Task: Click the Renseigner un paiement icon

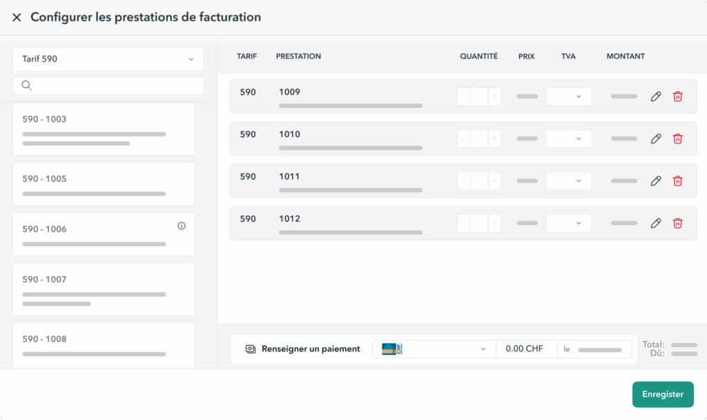Action: [x=250, y=350]
